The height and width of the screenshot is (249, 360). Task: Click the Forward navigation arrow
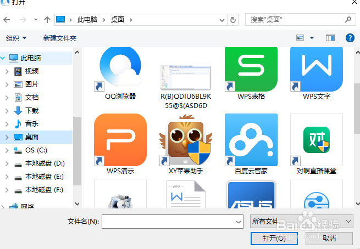coord(23,20)
